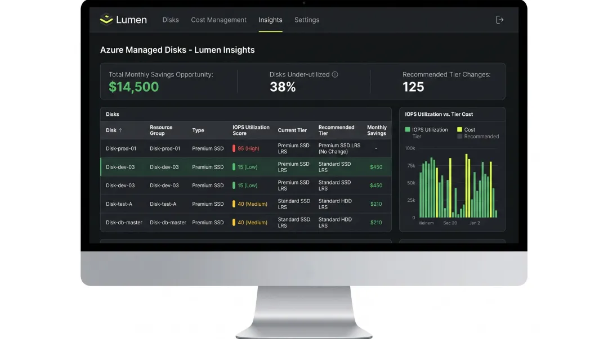
Task: Sort by Recommended Tier column header
Action: pyautogui.click(x=336, y=130)
